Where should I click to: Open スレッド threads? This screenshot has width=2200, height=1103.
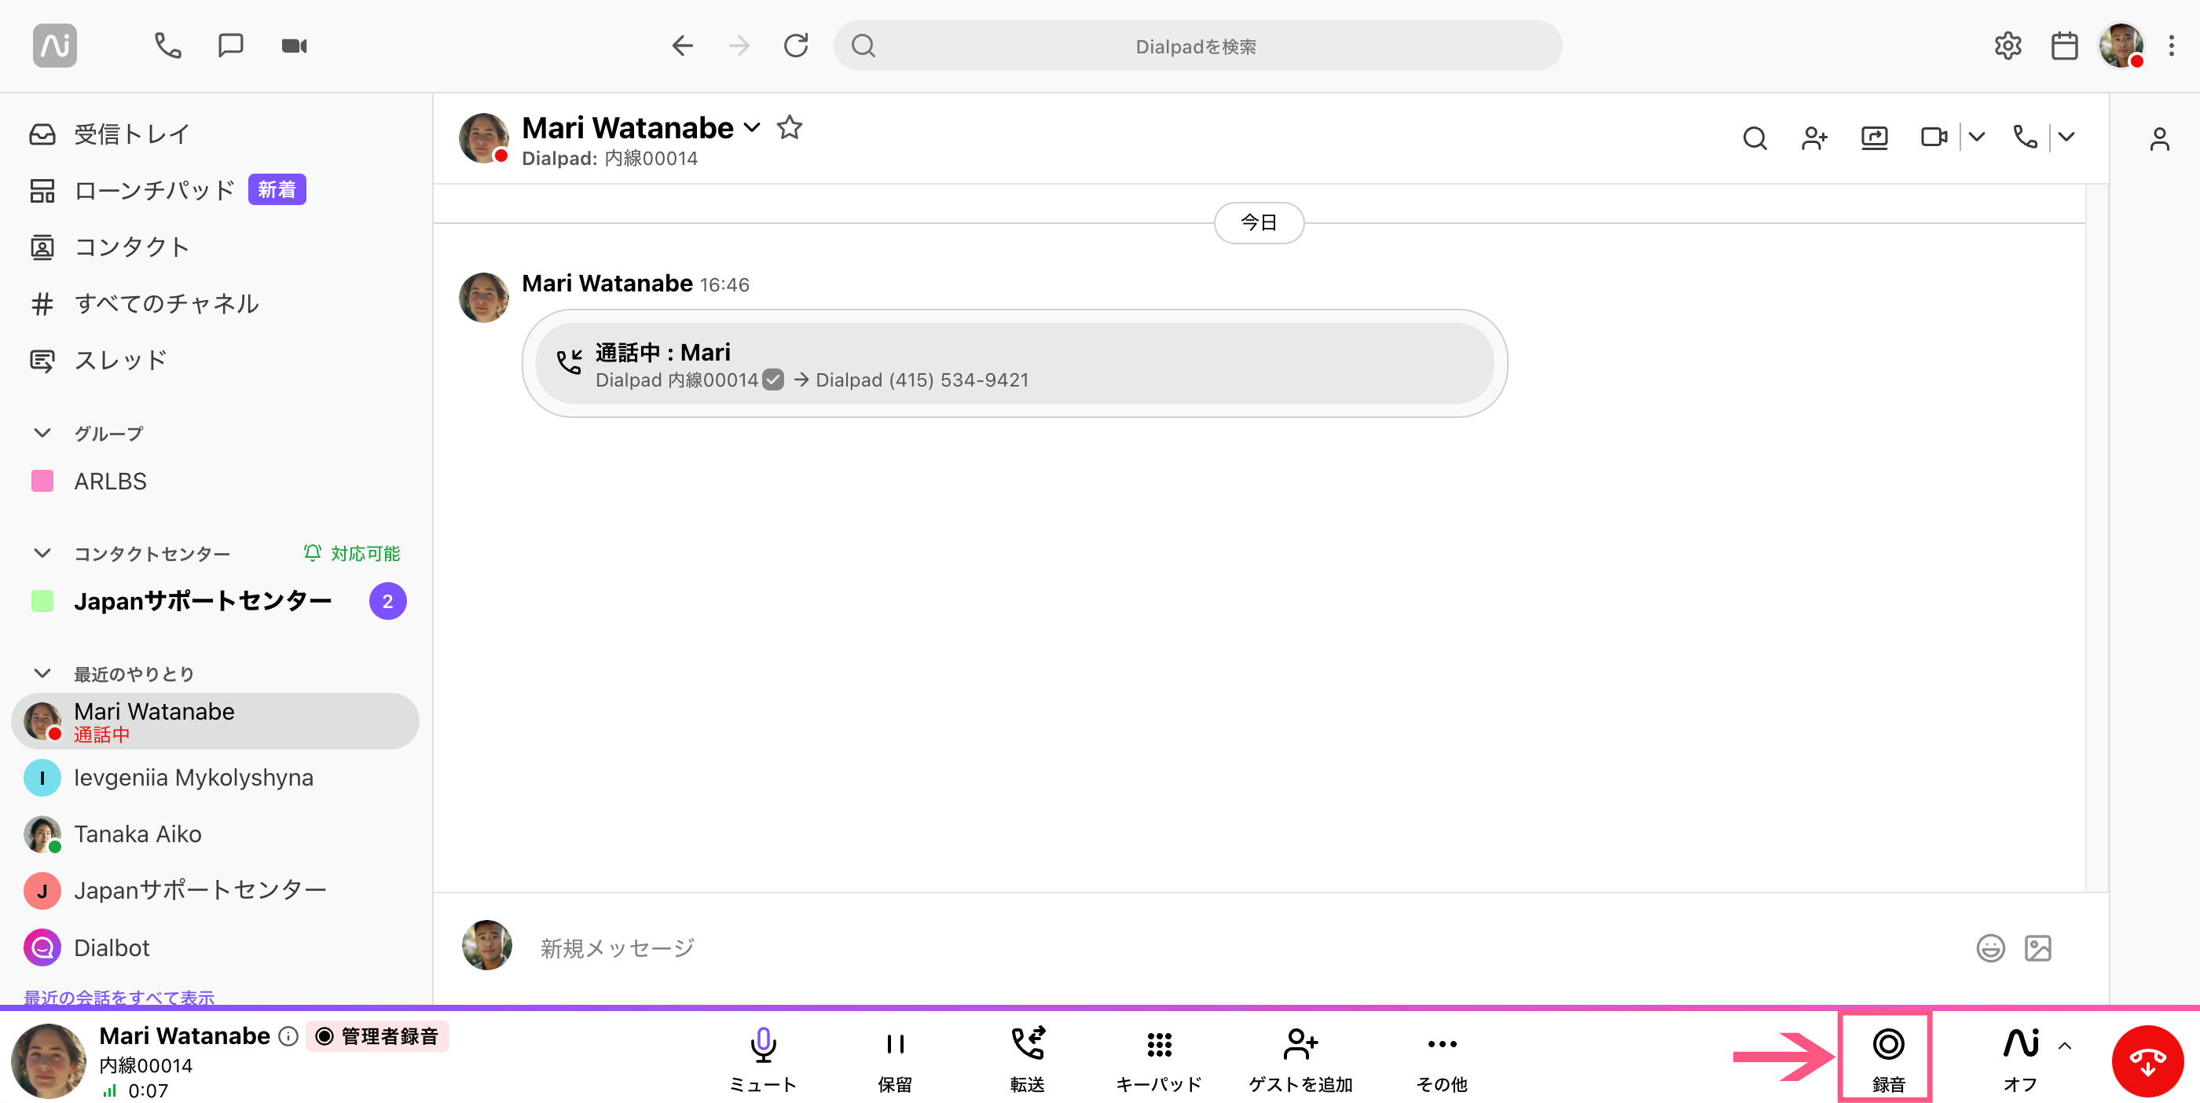point(98,361)
